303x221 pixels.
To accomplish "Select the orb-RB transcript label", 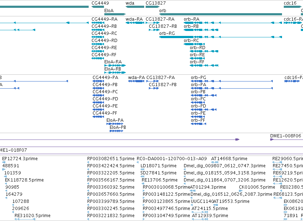I will pyautogui.click(x=191, y=26).
